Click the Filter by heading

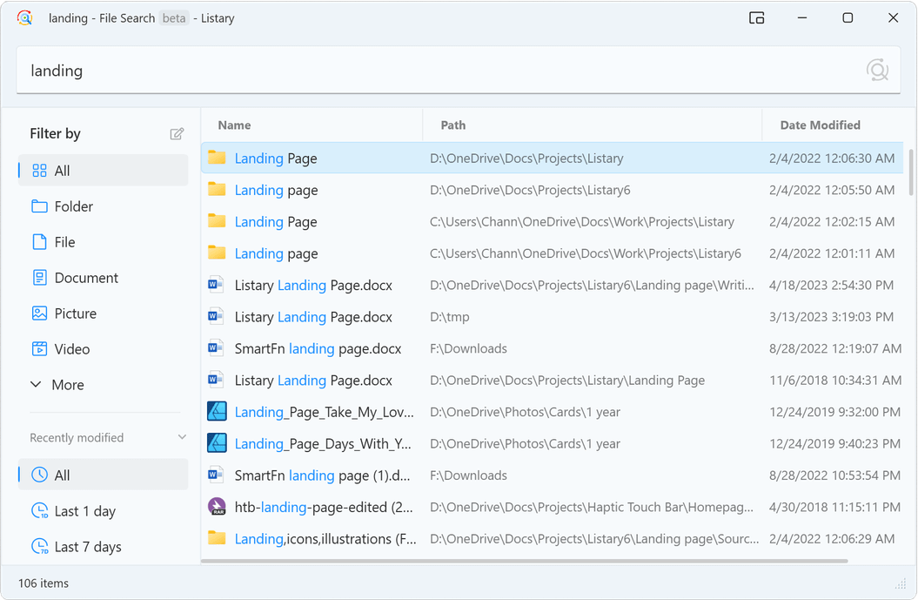[x=55, y=133]
